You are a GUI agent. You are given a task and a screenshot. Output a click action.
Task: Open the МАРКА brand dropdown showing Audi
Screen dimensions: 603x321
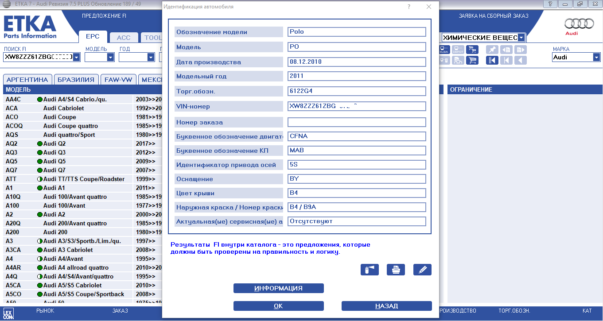pyautogui.click(x=596, y=57)
